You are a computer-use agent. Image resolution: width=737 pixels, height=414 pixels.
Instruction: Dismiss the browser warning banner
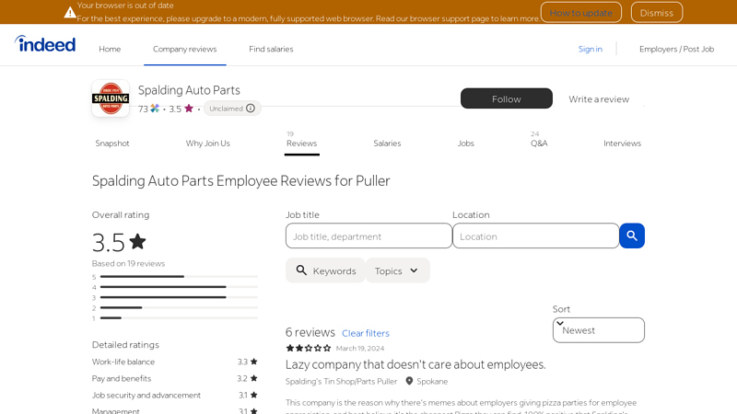point(657,13)
